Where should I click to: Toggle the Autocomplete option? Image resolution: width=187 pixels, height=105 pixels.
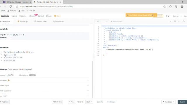tap(117, 21)
